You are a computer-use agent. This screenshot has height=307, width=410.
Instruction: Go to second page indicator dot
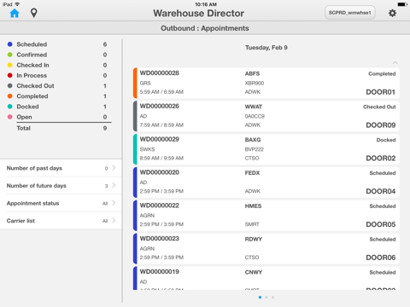point(266,298)
